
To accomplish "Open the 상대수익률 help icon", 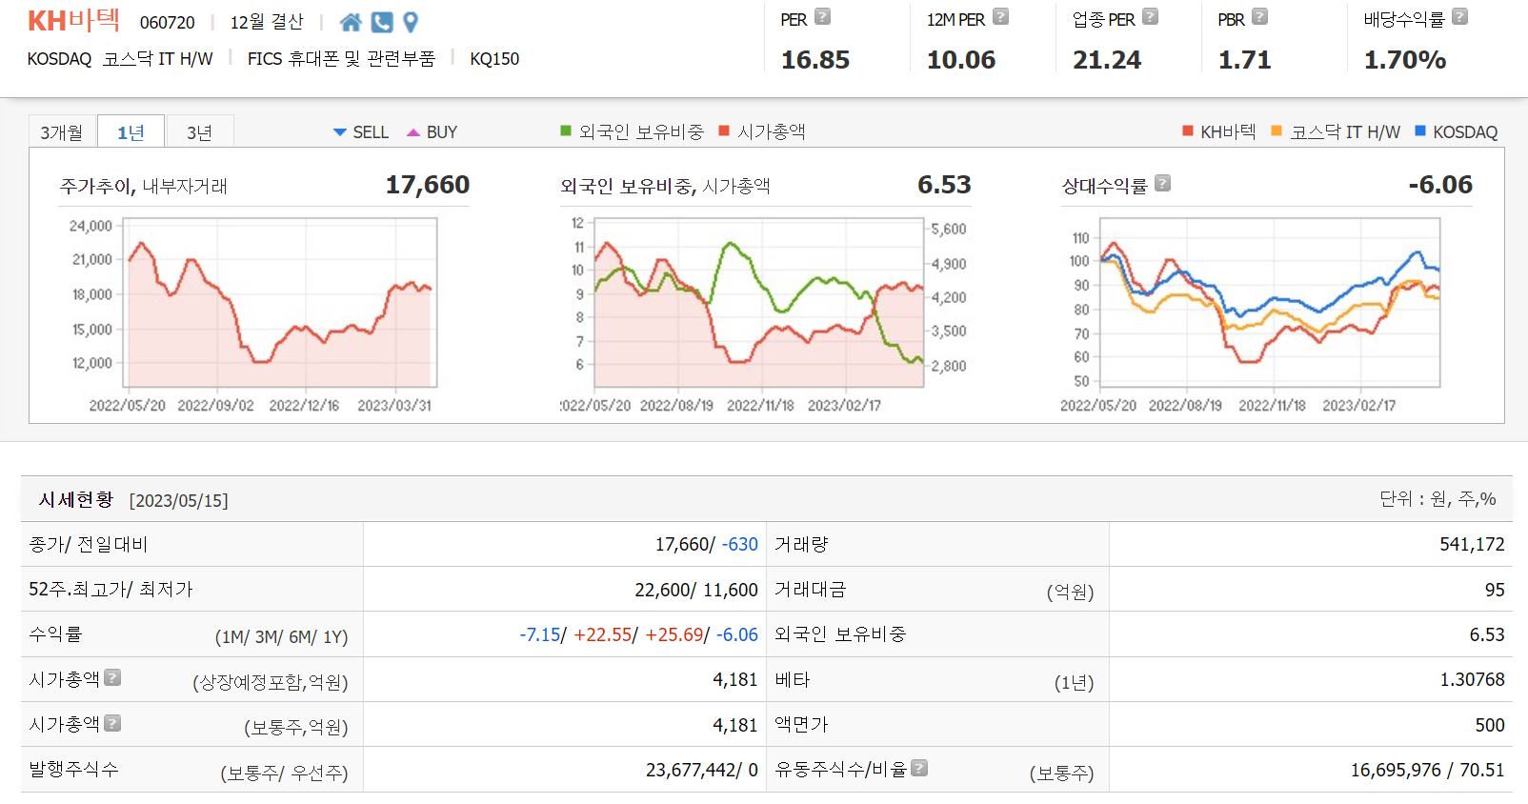I will coord(1162,183).
